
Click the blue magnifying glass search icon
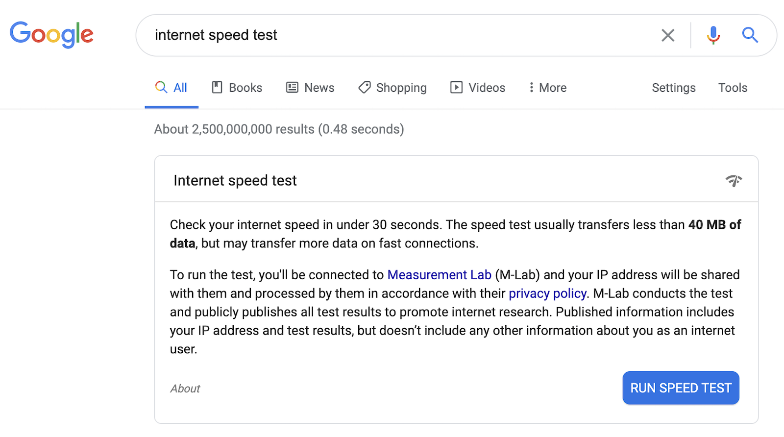point(750,35)
